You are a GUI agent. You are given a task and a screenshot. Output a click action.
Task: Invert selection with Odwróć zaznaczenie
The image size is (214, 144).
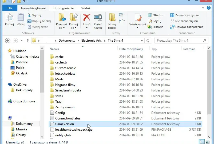click(x=187, y=27)
